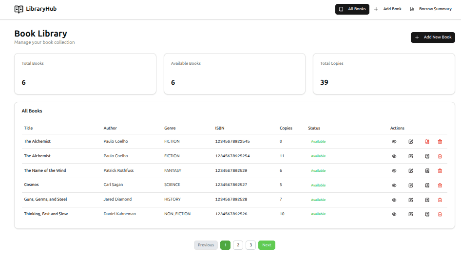This screenshot has height=260, width=461.
Task: Jump to page 2 of results
Action: (238, 245)
